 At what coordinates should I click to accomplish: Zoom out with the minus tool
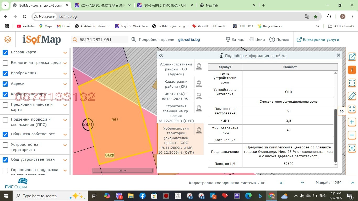[x=352, y=135]
